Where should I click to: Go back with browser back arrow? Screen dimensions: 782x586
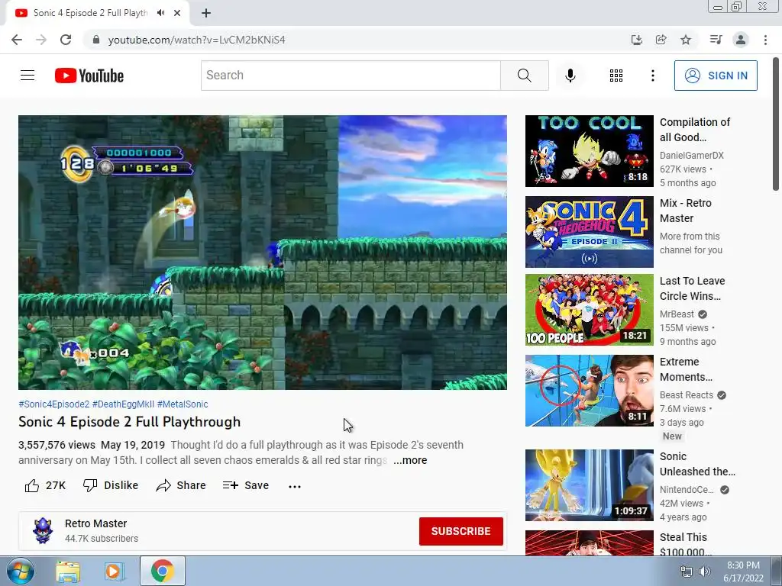tap(17, 40)
